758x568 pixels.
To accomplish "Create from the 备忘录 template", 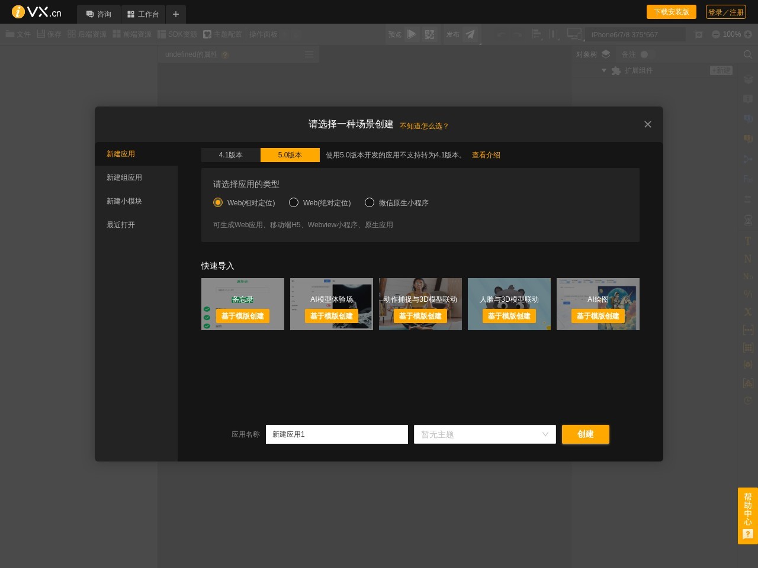I will tap(243, 316).
